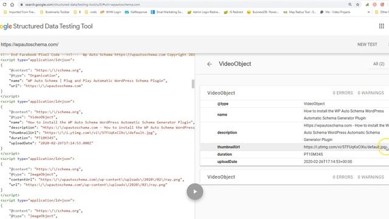Open the green chart browser extension icon
The width and height of the screenshot is (389, 219).
(x=367, y=4)
